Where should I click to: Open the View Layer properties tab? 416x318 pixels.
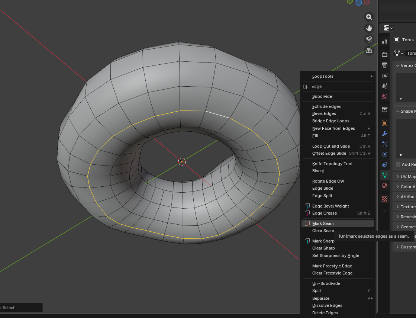click(385, 76)
